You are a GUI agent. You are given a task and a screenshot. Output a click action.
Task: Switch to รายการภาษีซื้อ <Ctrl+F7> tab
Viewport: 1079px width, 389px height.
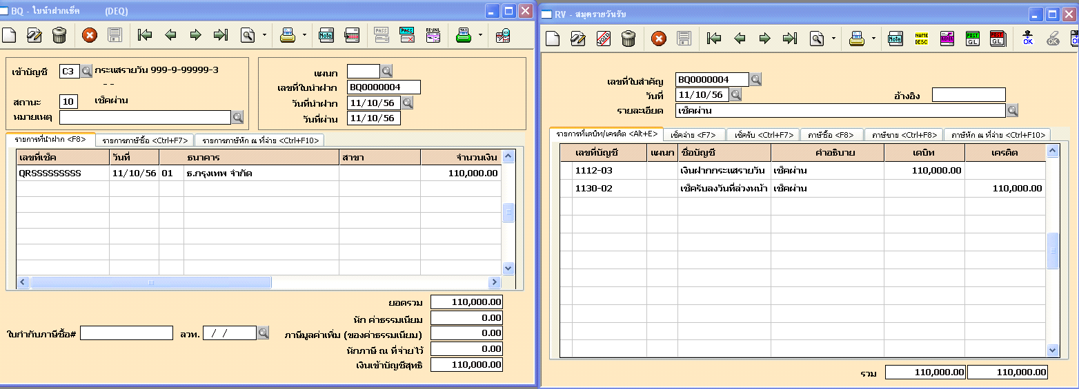[145, 140]
